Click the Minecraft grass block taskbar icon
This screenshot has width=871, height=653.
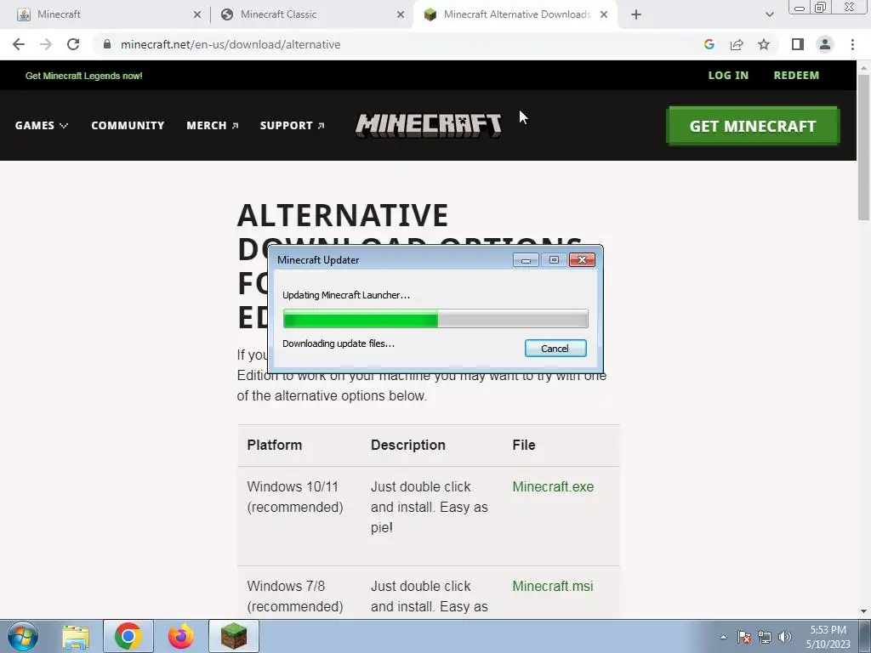(x=234, y=636)
